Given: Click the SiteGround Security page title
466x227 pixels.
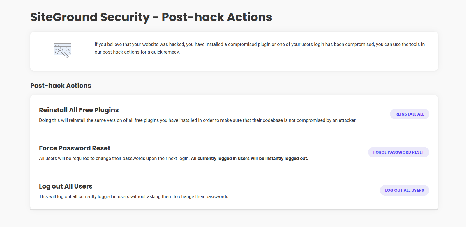Looking at the screenshot, I should pos(151,17).
